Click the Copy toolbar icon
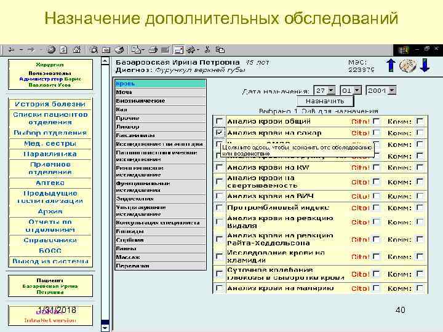 [x=220, y=50]
